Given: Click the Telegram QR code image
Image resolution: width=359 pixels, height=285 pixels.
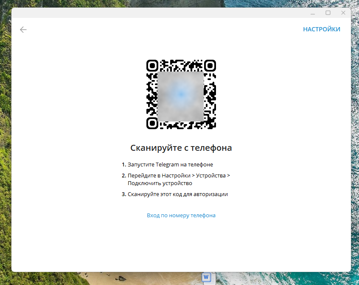Looking at the screenshot, I should pos(181,94).
